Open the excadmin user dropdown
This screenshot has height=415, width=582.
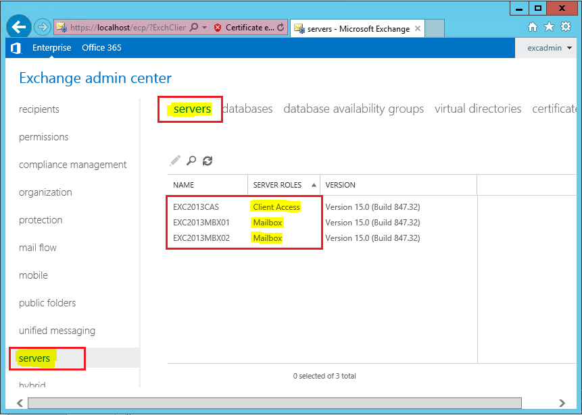click(x=549, y=48)
